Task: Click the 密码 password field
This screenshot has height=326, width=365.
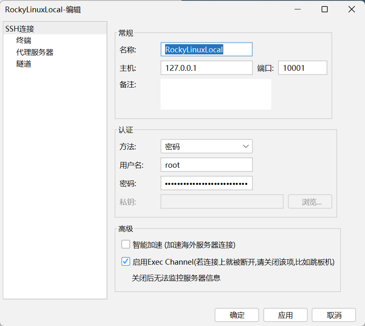Action: pos(206,183)
